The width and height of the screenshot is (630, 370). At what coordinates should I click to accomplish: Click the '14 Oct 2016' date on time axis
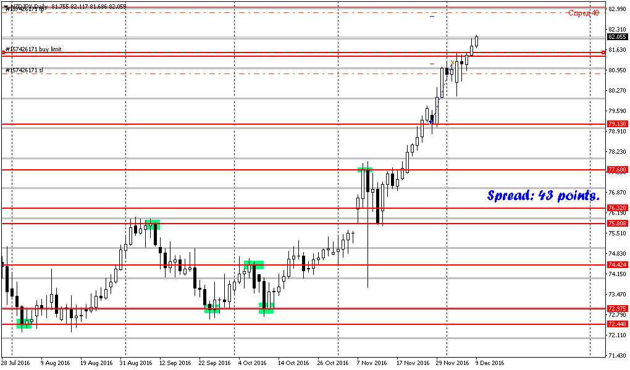point(293,363)
